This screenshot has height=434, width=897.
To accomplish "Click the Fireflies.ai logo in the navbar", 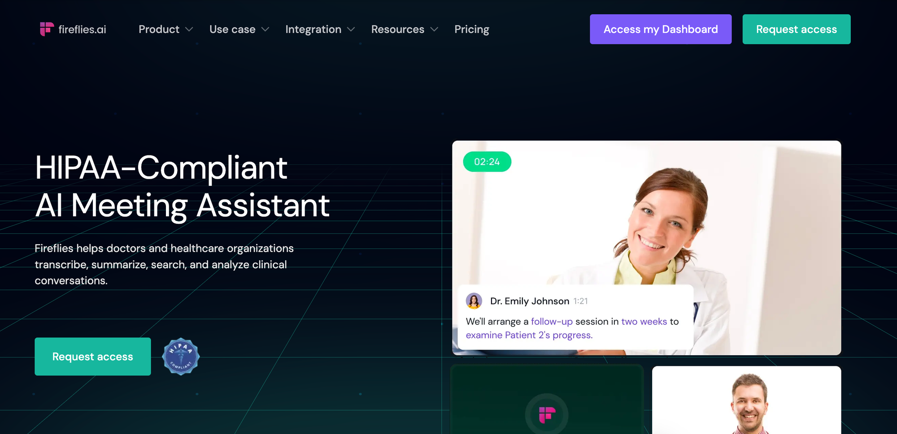I will 73,29.
